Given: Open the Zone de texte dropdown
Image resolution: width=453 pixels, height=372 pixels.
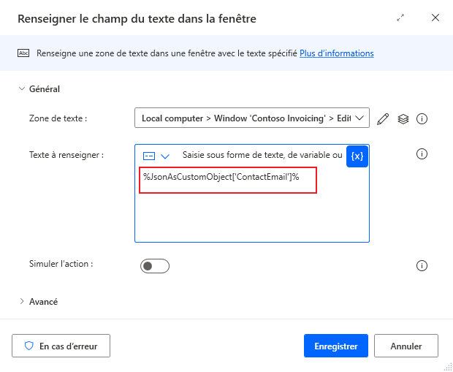Looking at the screenshot, I should (252, 118).
